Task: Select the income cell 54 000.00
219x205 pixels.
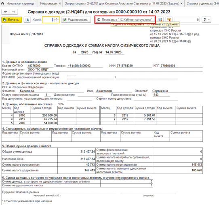Action: click(44, 123)
